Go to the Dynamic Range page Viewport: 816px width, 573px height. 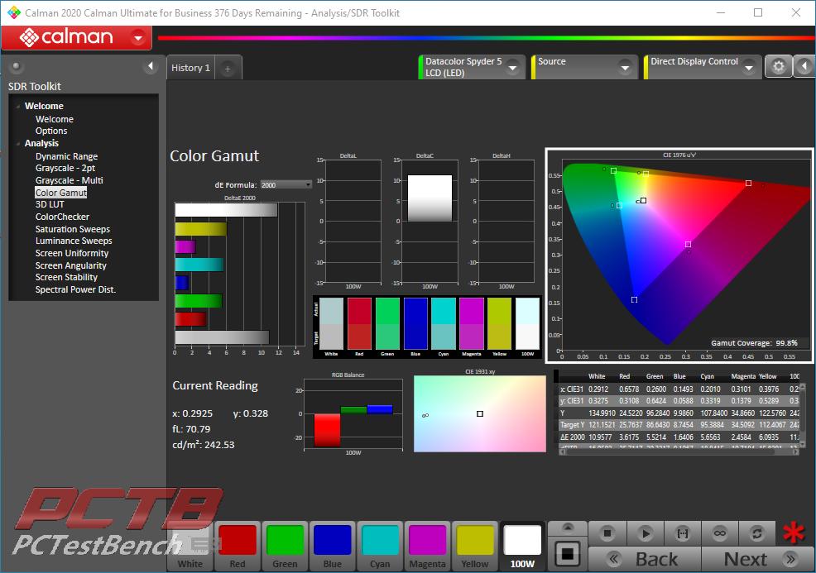(66, 156)
